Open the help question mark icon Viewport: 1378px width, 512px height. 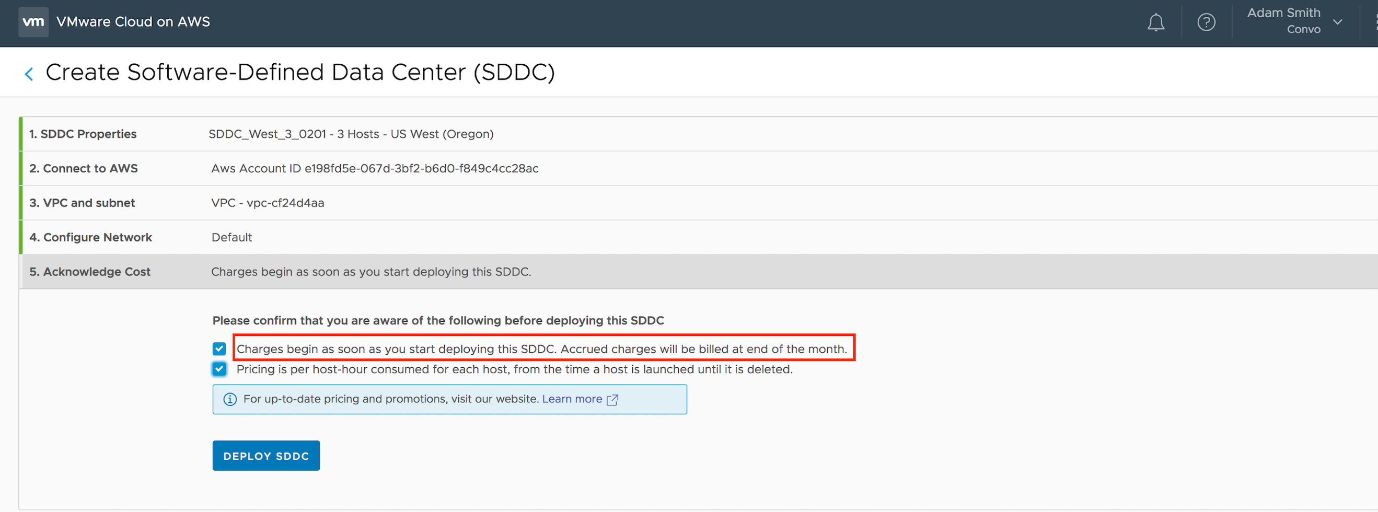(1206, 22)
